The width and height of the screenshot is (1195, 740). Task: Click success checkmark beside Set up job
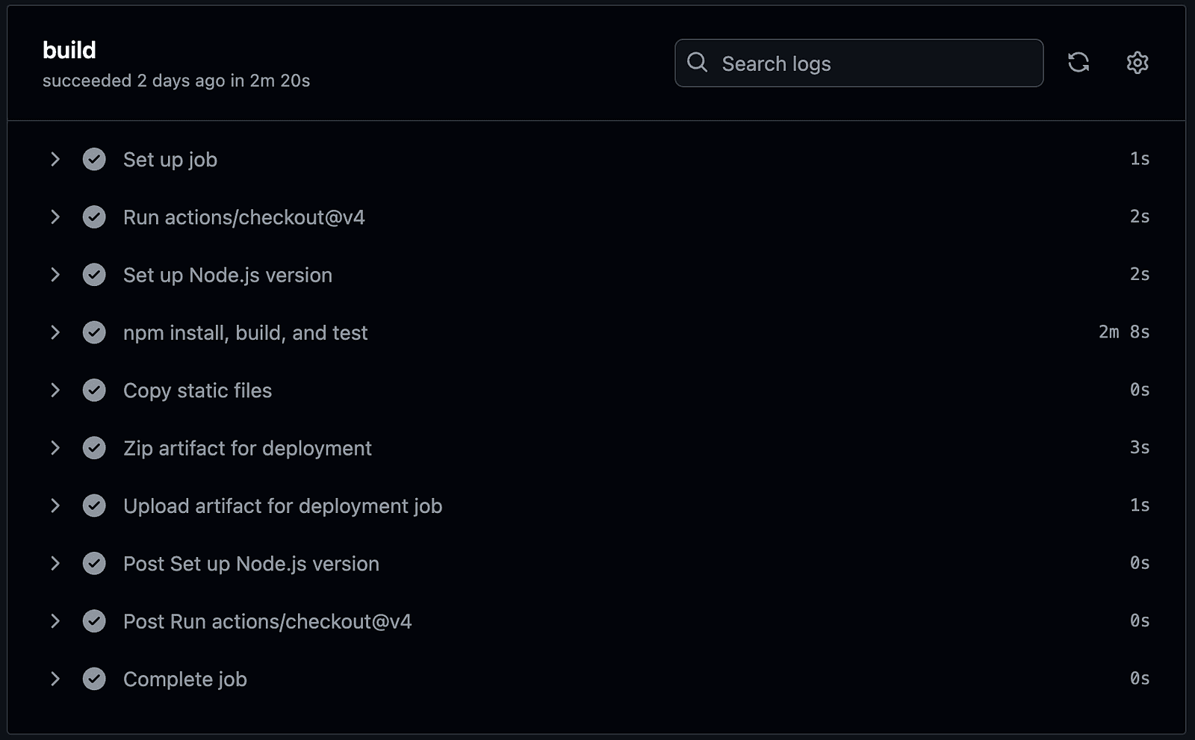94,159
